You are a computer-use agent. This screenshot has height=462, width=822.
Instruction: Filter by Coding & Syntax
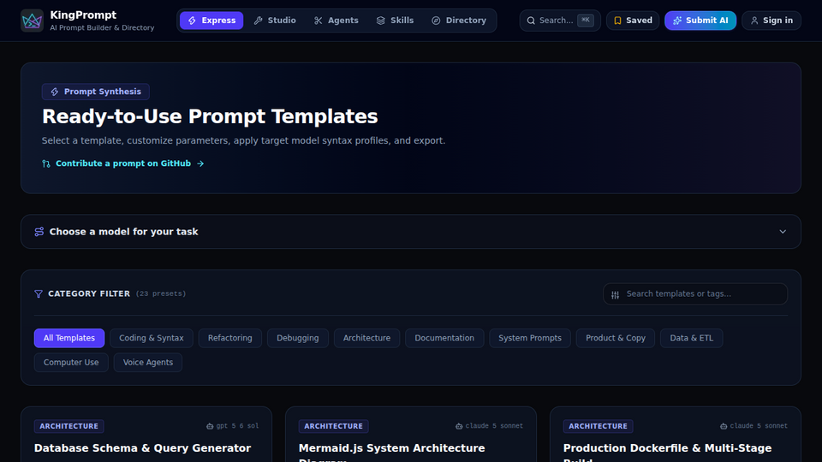point(152,338)
